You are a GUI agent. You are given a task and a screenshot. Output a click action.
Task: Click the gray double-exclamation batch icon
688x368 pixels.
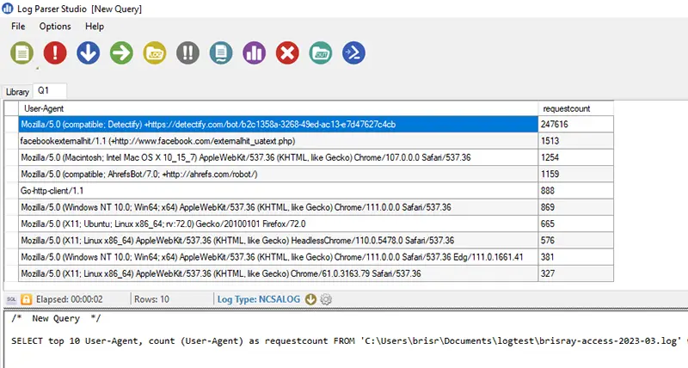pyautogui.click(x=187, y=53)
